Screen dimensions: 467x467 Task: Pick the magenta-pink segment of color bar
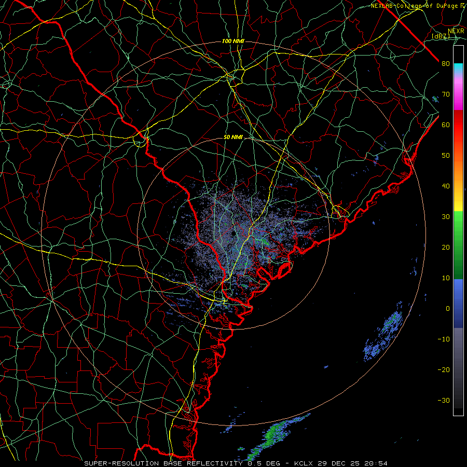point(458,92)
